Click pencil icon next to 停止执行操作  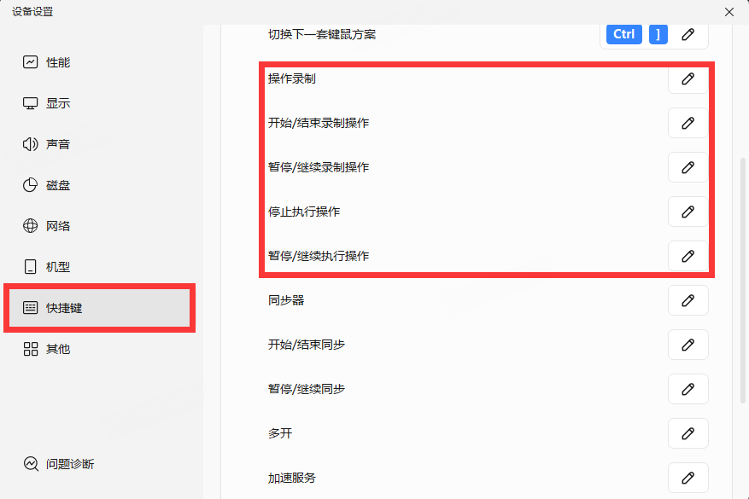[688, 212]
